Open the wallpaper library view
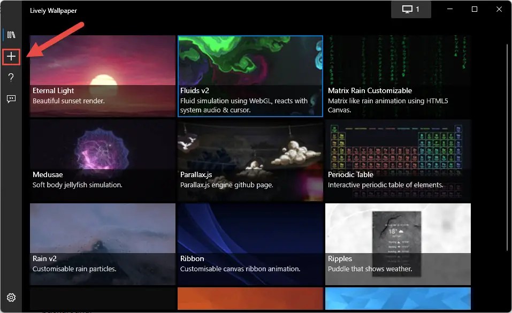The height and width of the screenshot is (313, 512). pyautogui.click(x=11, y=34)
